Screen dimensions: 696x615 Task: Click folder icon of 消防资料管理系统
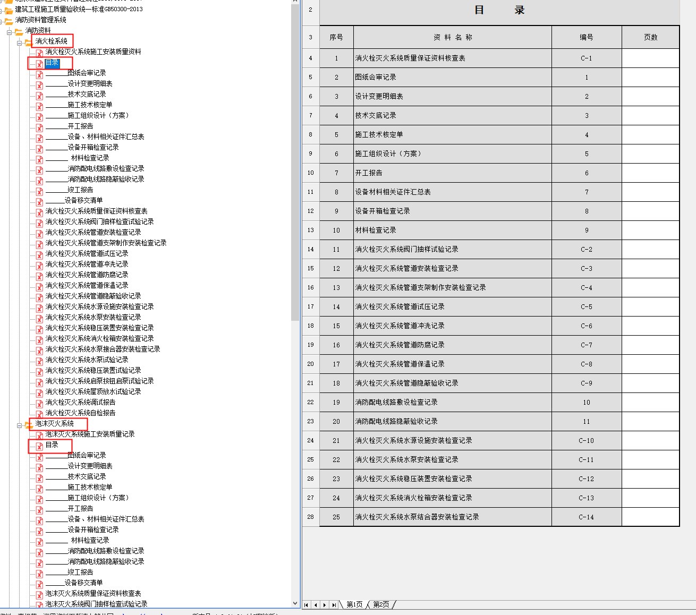(9, 21)
